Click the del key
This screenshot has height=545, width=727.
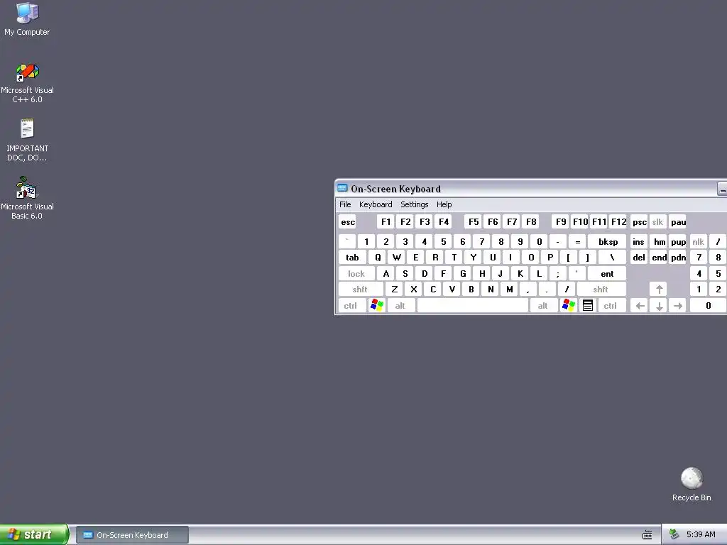pyautogui.click(x=638, y=257)
